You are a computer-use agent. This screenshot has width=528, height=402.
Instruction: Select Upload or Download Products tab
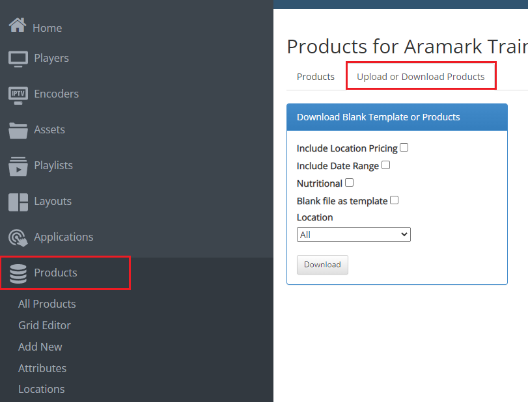tap(421, 77)
